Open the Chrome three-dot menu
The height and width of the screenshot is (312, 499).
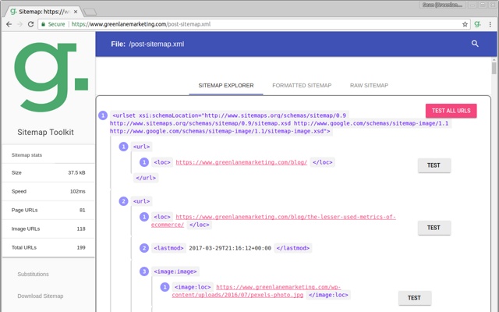point(490,24)
